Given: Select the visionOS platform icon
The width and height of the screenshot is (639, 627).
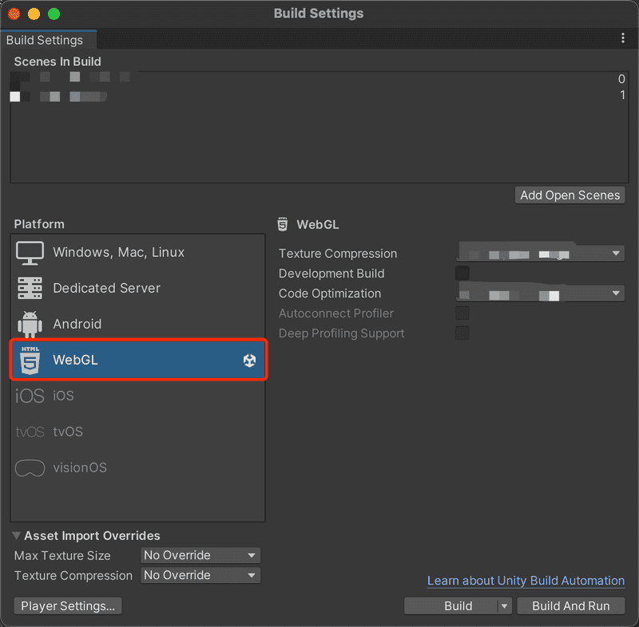Looking at the screenshot, I should [30, 468].
